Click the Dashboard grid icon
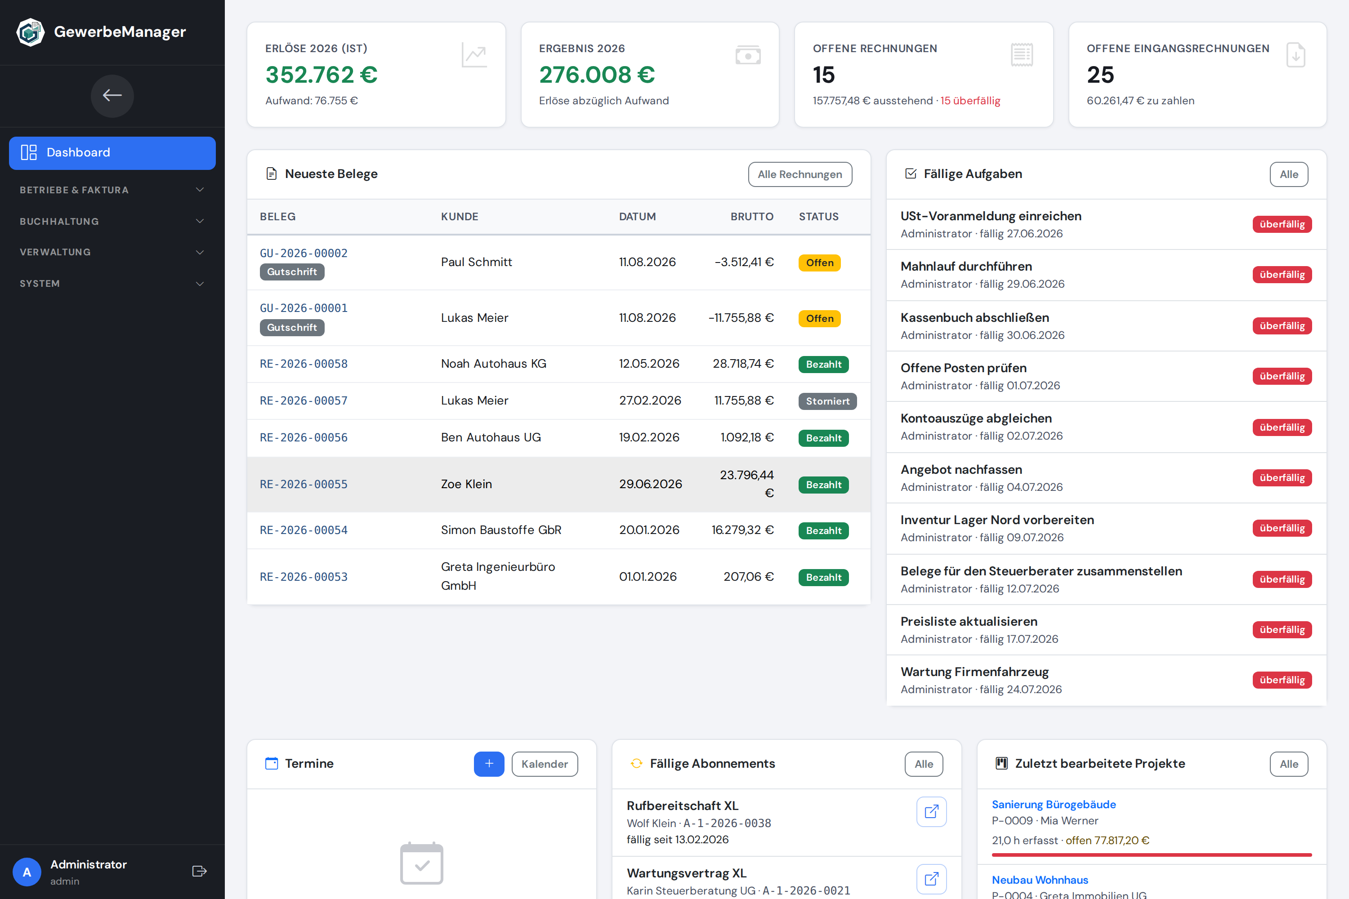Viewport: 1349px width, 899px height. 29,152
